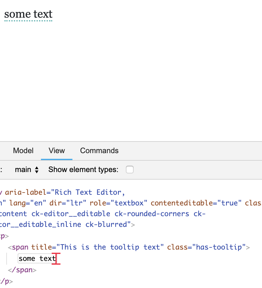Viewport: 262px width, 288px height.
Task: Click the closing p tag
Action: [x=6, y=281]
